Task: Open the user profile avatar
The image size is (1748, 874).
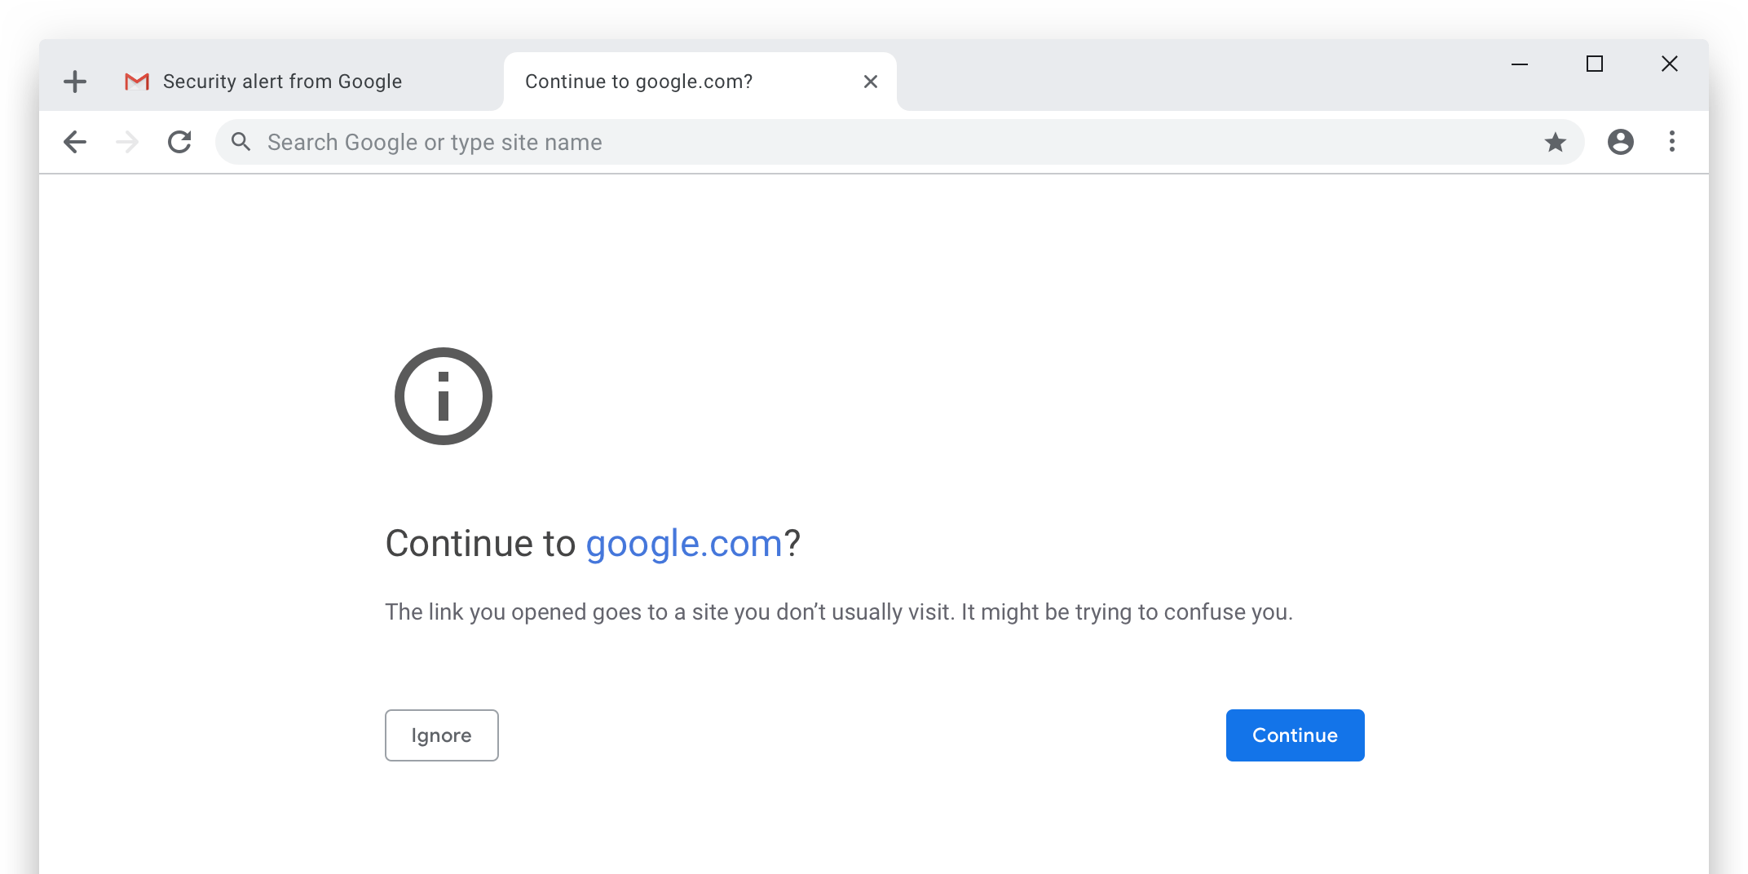Action: [1620, 142]
